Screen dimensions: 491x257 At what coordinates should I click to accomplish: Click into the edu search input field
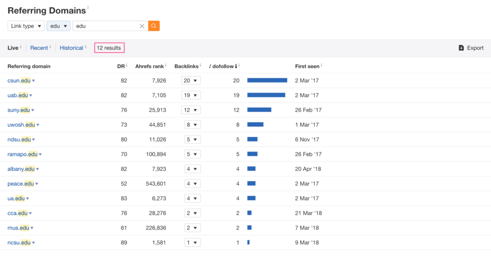(x=105, y=26)
